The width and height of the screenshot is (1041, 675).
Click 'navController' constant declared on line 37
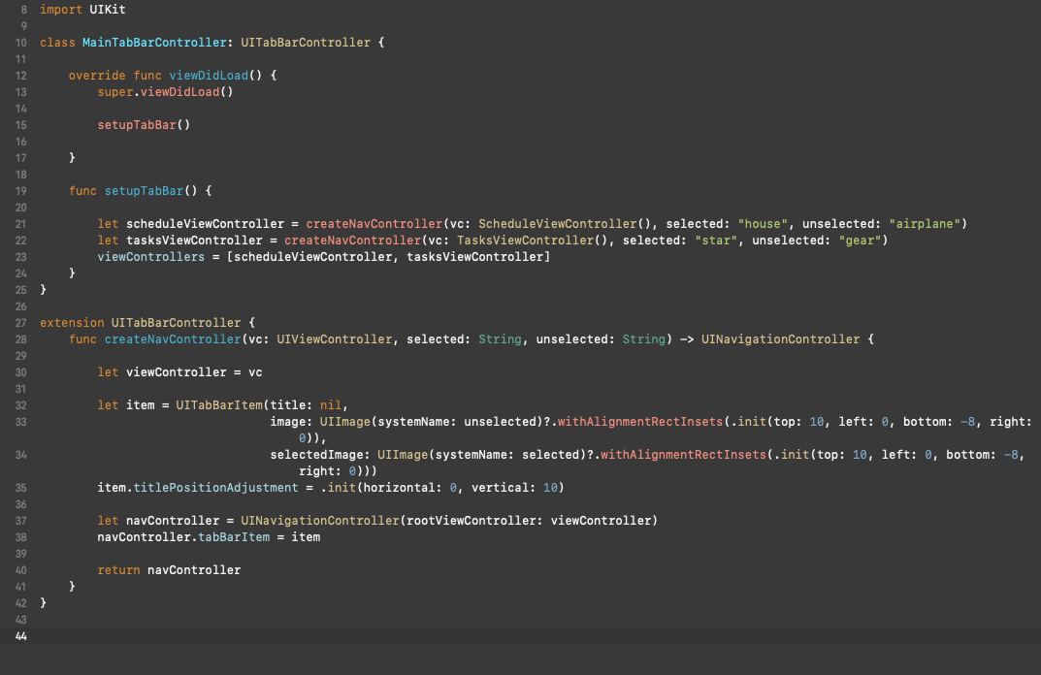(x=173, y=521)
